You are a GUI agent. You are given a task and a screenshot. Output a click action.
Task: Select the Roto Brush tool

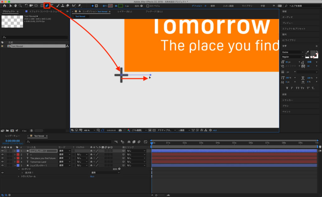pos(74,6)
